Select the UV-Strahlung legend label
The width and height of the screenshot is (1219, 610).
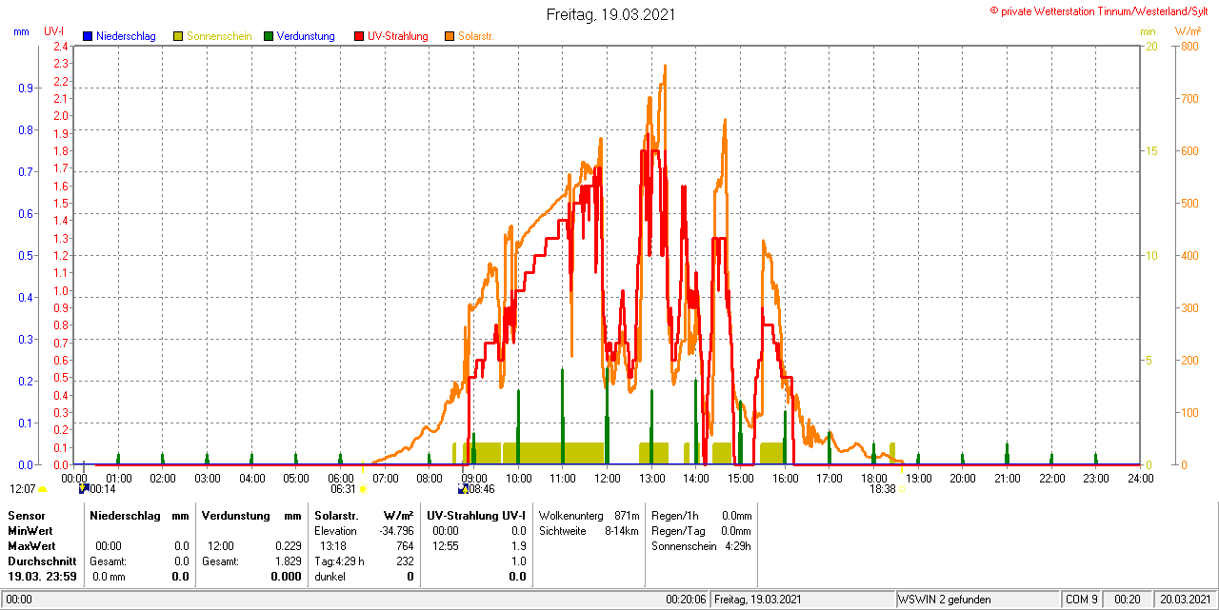[397, 36]
